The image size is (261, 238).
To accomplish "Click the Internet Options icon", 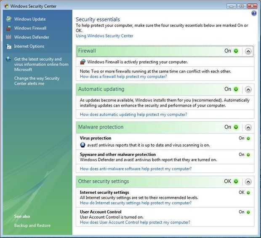I will (x=9, y=46).
